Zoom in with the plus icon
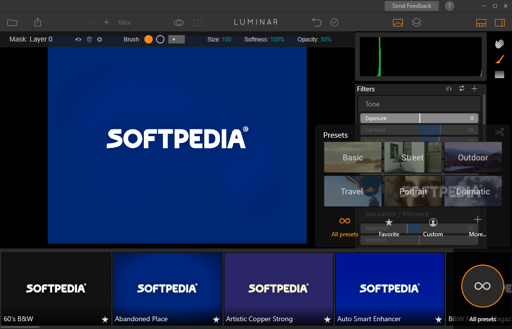 106,22
